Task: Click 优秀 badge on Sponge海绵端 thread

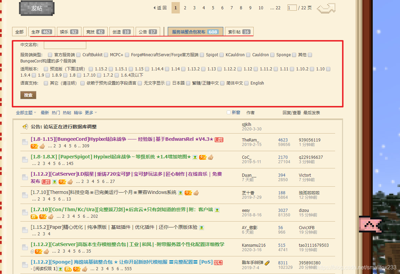Action: tap(218, 263)
